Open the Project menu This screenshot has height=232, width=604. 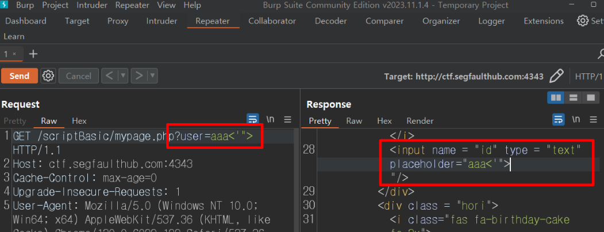point(55,5)
